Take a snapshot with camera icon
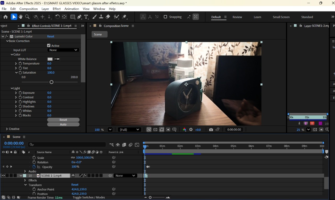Image resolution: width=335 pixels, height=200 pixels. pyautogui.click(x=211, y=129)
